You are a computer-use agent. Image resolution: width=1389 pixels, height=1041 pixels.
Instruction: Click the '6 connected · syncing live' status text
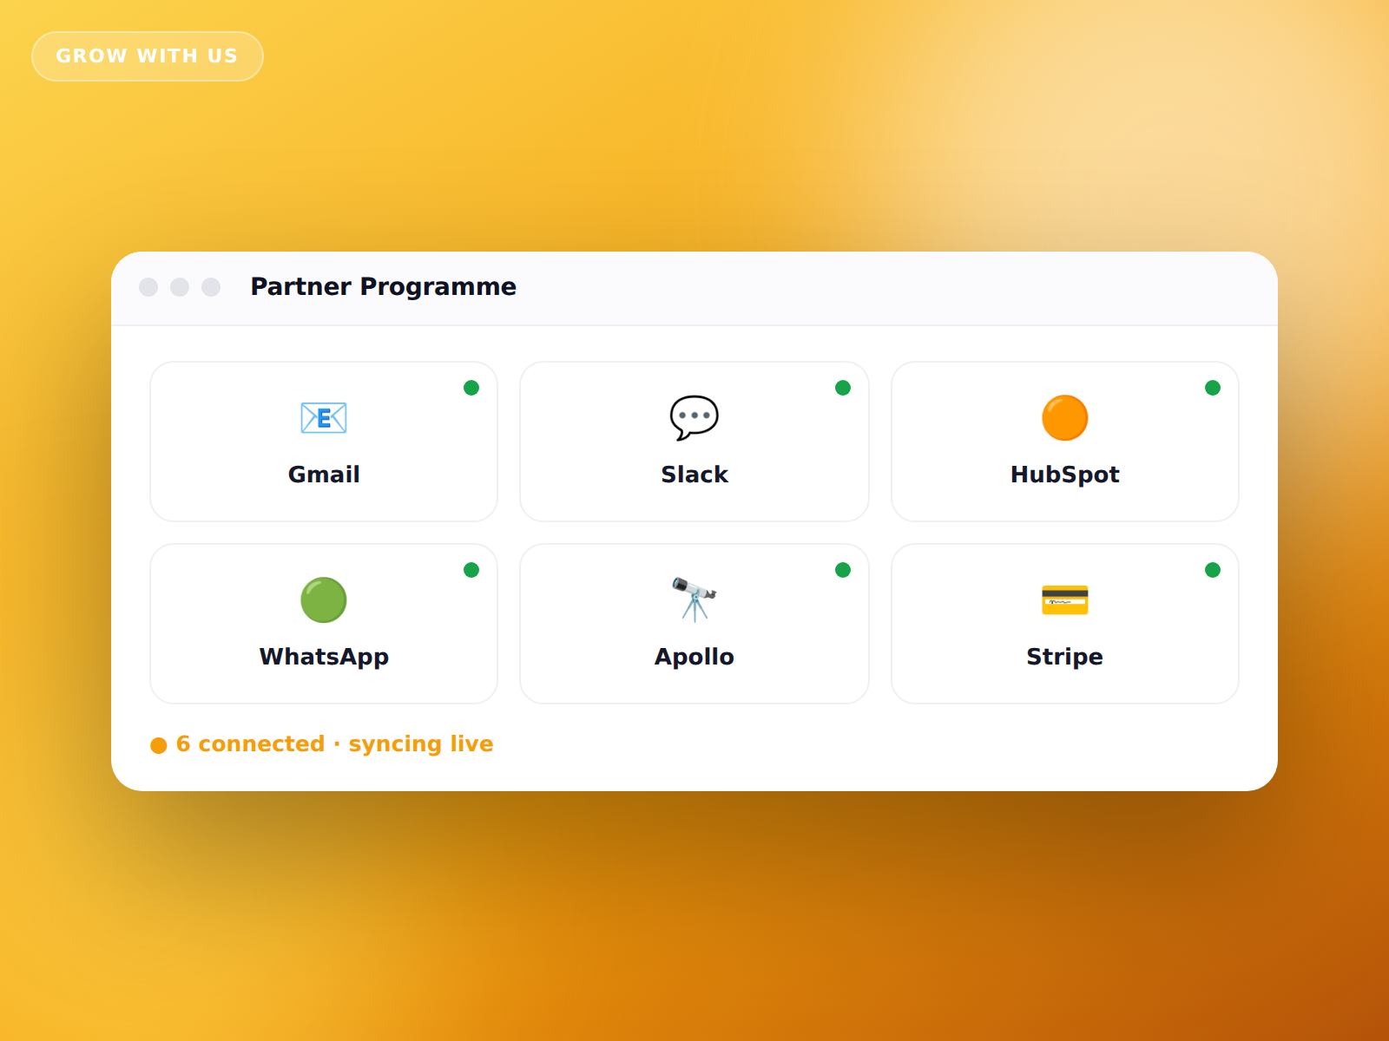tap(335, 744)
